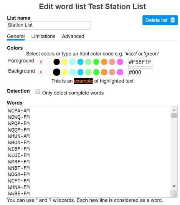This screenshot has width=180, height=205.
Task: Open the Advanced tab
Action: point(73,36)
